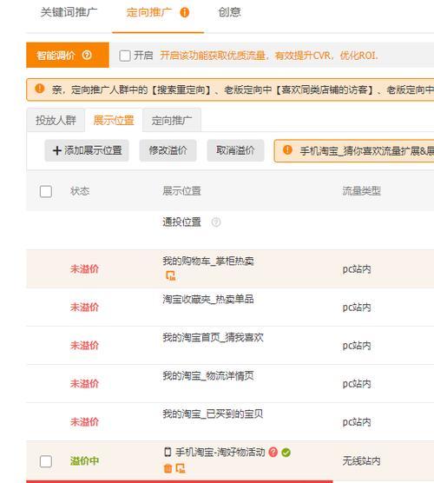
Task: Click the trash icon under 手机淘宝-淘好物活动
Action: coord(168,468)
